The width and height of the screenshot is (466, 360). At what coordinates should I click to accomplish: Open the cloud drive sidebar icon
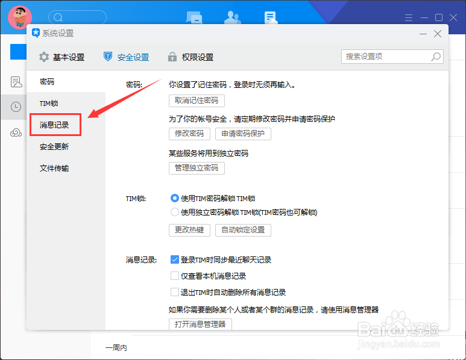[16, 132]
